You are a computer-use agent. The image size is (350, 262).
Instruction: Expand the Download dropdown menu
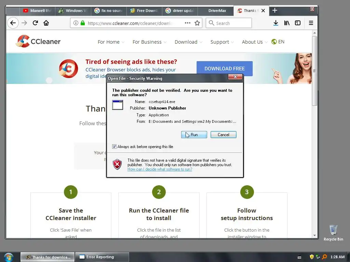pyautogui.click(x=188, y=42)
